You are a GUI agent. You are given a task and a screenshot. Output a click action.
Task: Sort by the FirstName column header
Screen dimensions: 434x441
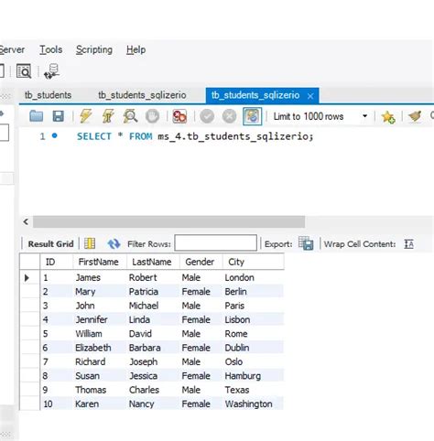tap(98, 262)
